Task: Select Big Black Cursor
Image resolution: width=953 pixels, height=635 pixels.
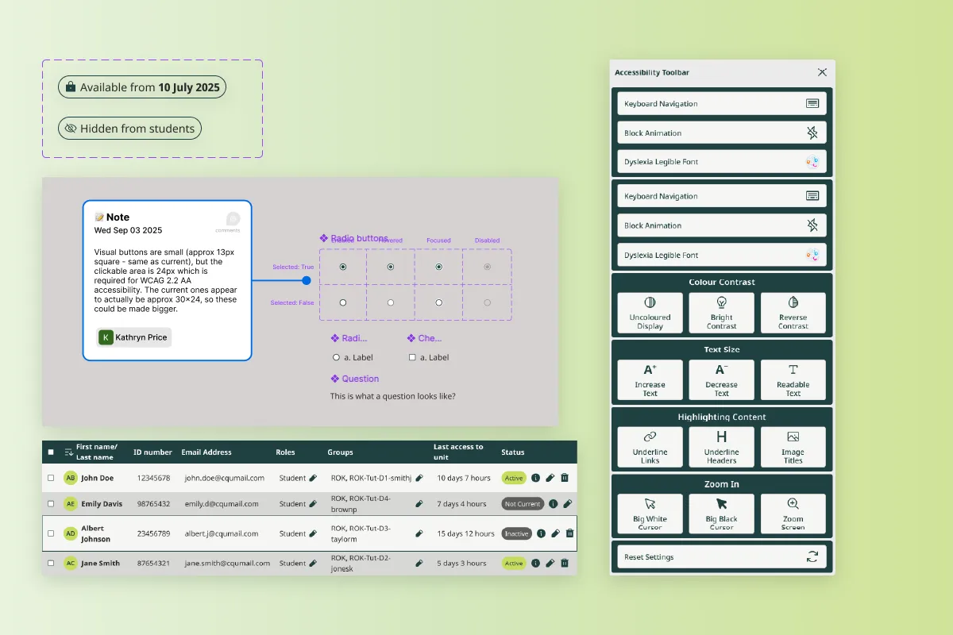Action: pyautogui.click(x=721, y=514)
